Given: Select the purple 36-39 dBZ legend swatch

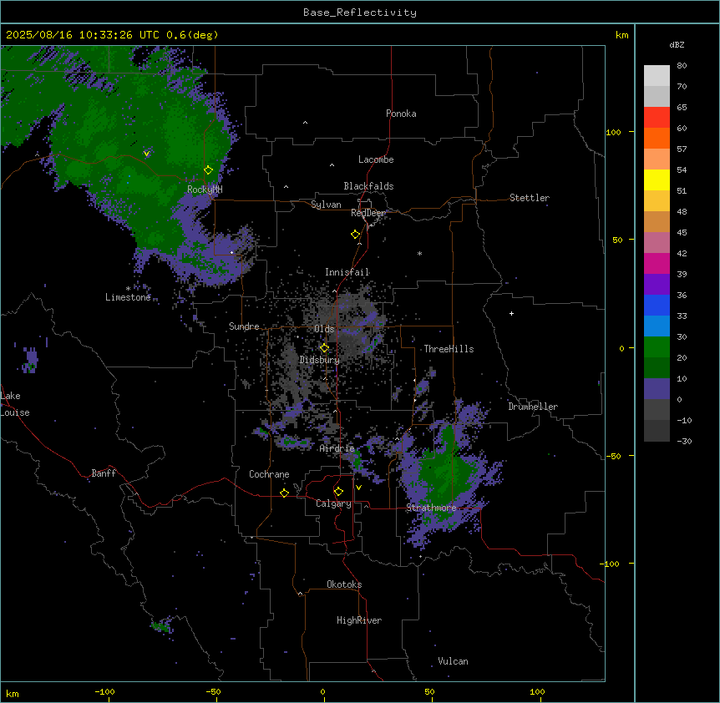Looking at the screenshot, I should [x=657, y=284].
